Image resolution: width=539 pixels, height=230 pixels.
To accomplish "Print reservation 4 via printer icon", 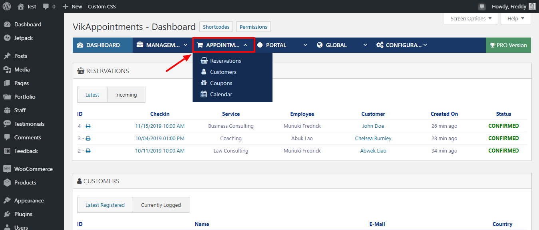I will (x=88, y=126).
